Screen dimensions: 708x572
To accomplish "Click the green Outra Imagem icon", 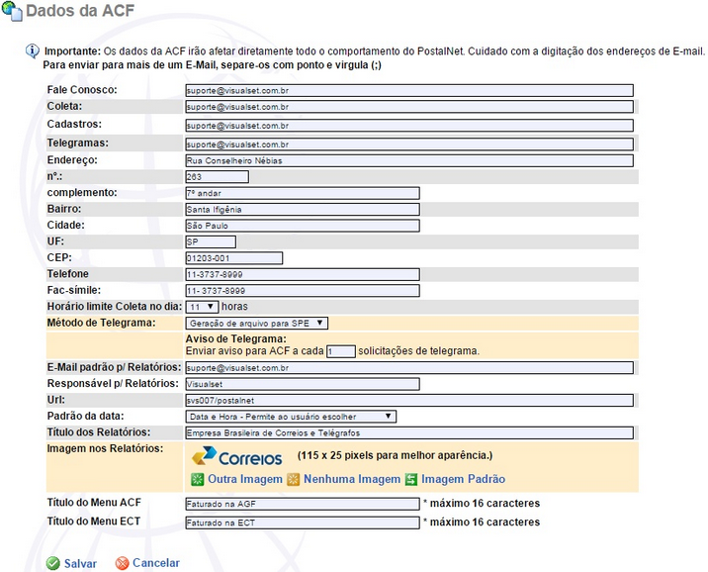I will 198,479.
